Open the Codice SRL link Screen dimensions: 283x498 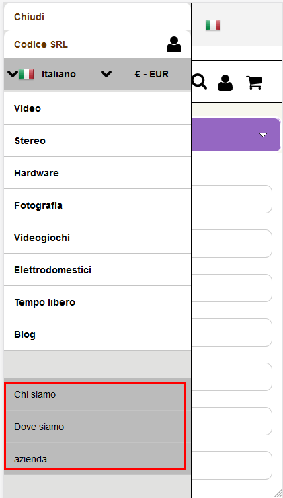point(41,44)
